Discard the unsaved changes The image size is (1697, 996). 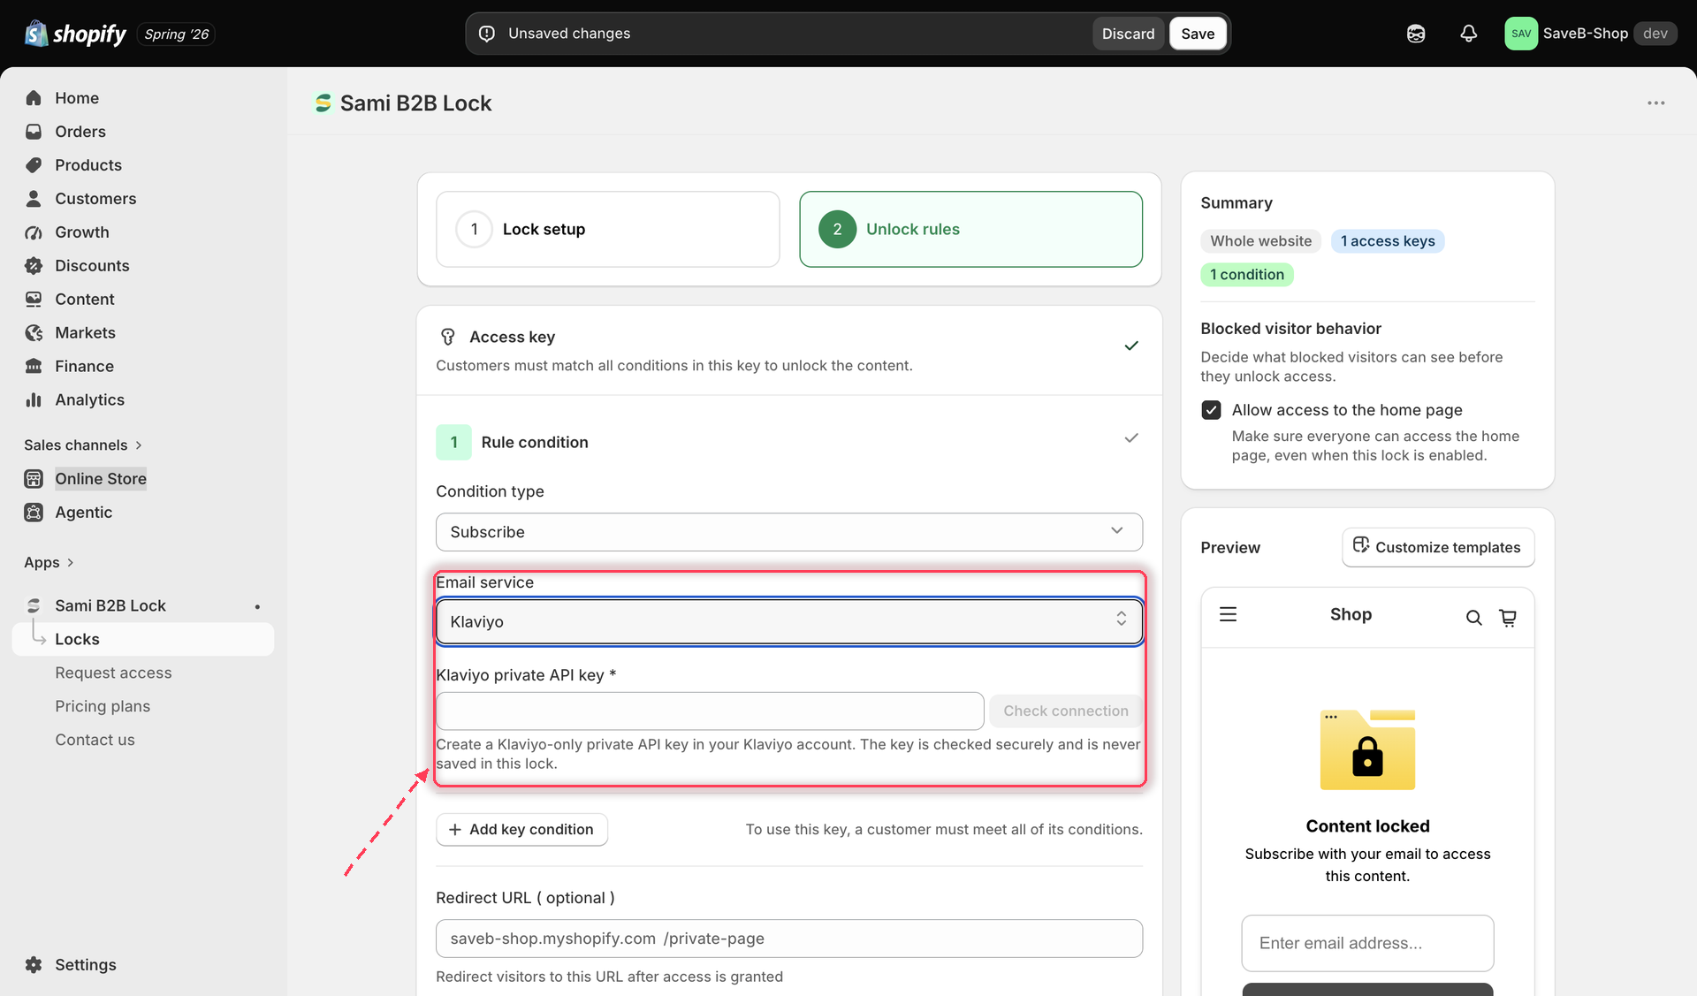1128,34
